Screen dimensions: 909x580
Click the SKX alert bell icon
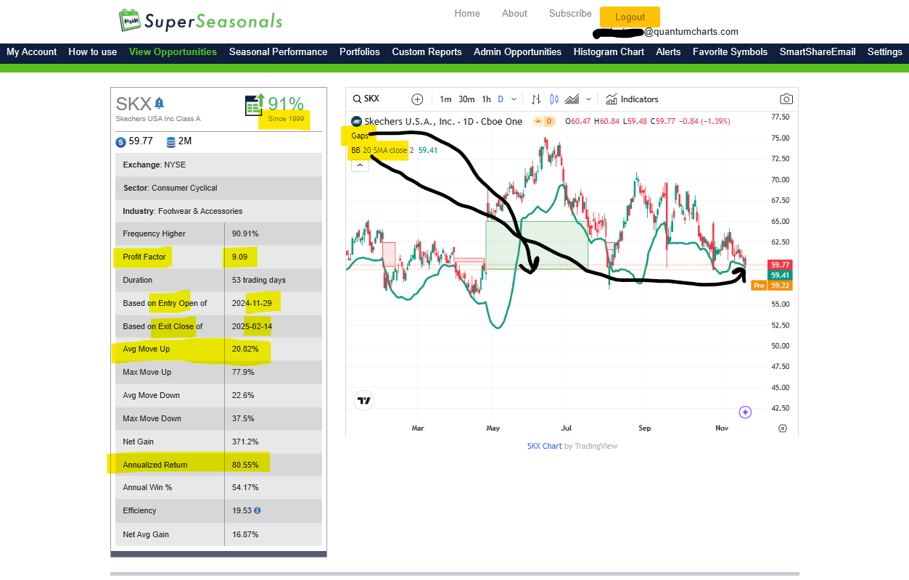[160, 103]
